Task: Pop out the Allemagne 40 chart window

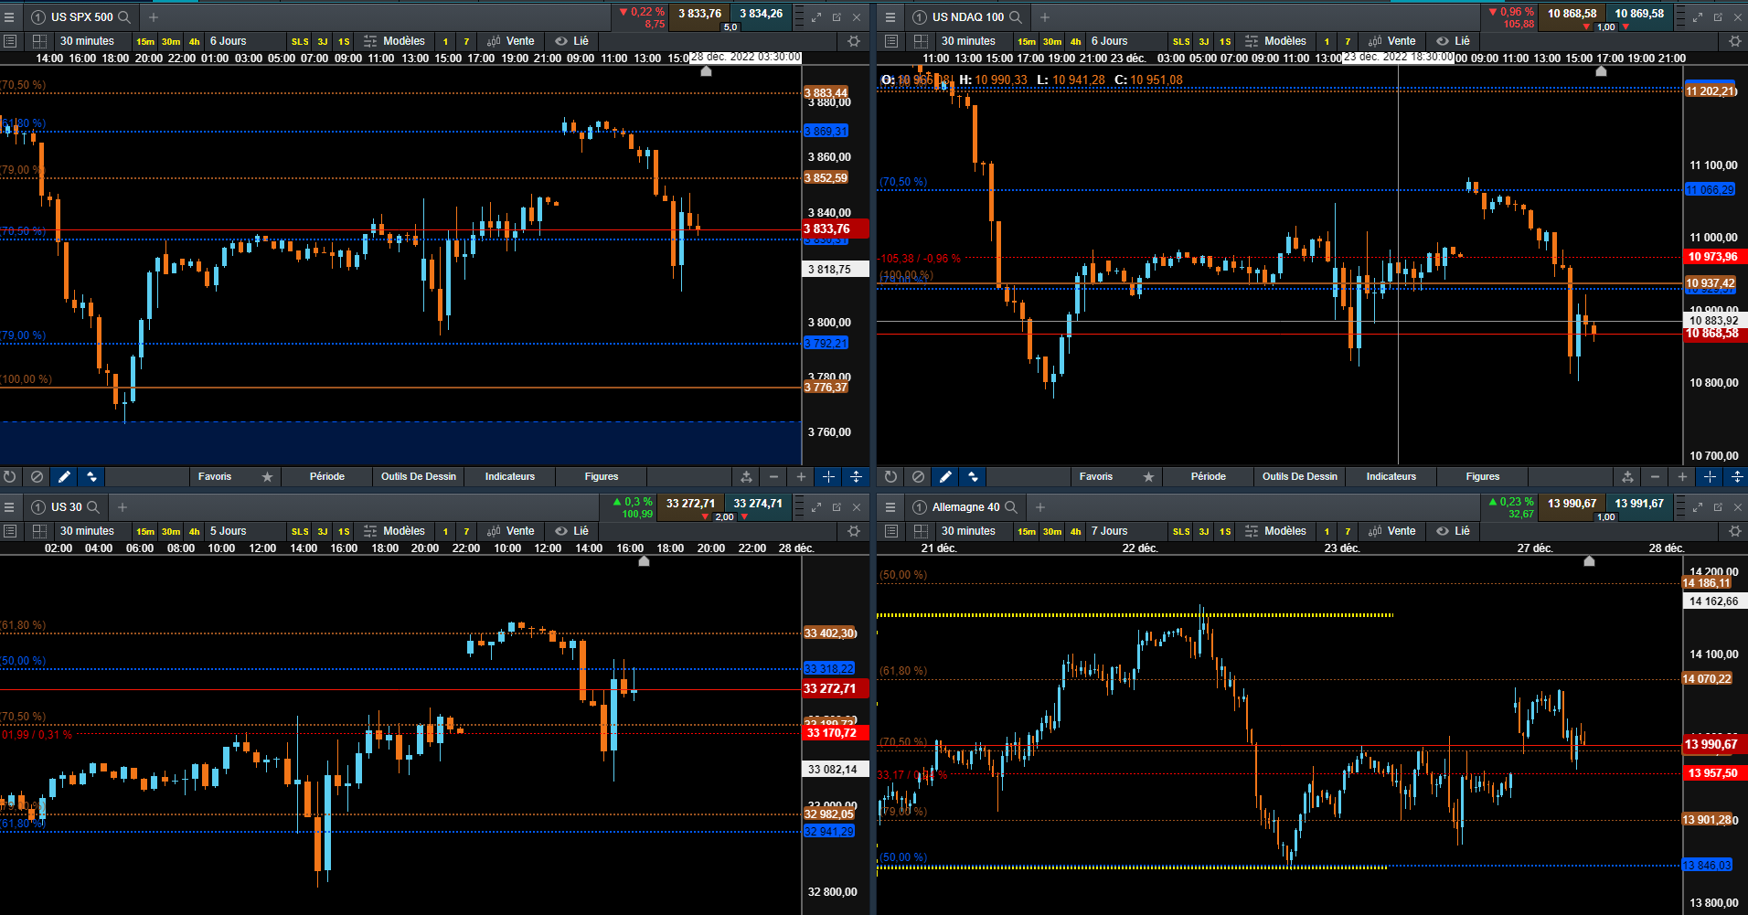Action: tap(1718, 507)
